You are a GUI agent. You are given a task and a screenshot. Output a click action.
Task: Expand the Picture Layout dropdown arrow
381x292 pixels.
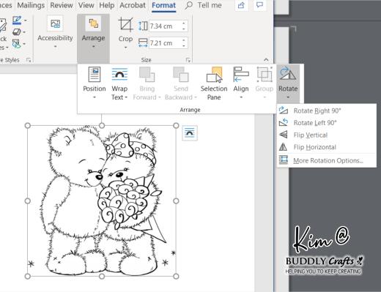(24, 44)
